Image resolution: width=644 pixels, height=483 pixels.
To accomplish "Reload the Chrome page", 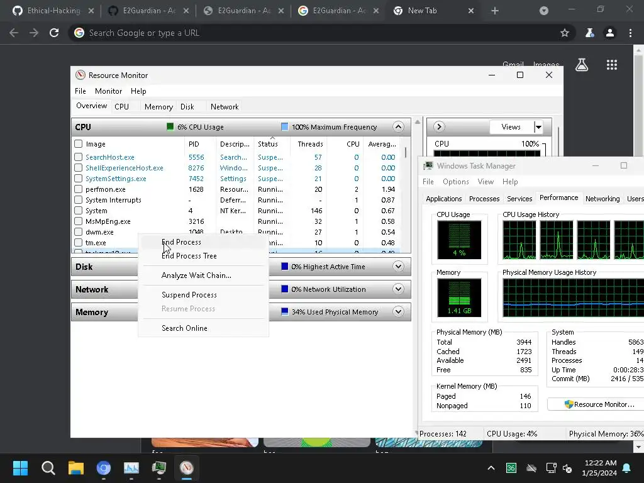I will (x=54, y=33).
